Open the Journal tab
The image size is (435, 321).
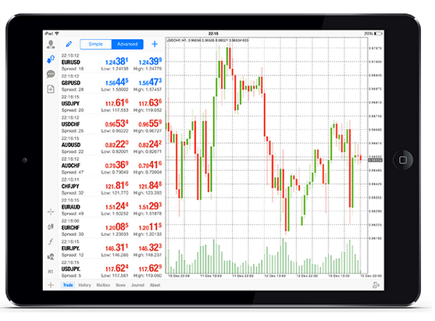137,285
